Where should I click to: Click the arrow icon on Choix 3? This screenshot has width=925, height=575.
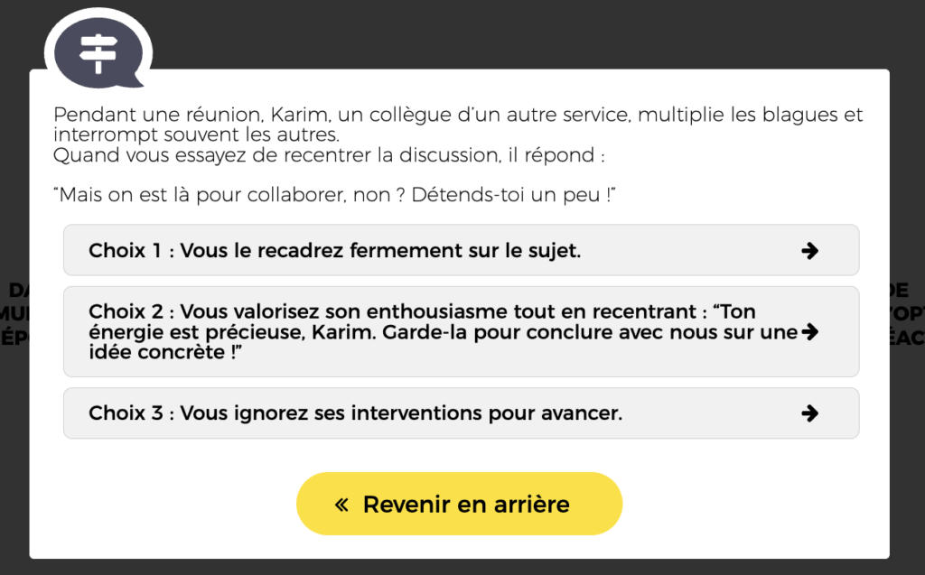pos(810,413)
